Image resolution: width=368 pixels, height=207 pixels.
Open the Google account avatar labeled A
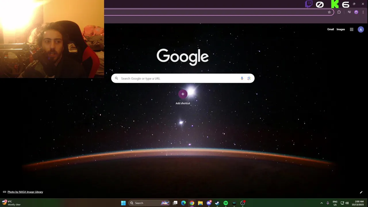(361, 29)
